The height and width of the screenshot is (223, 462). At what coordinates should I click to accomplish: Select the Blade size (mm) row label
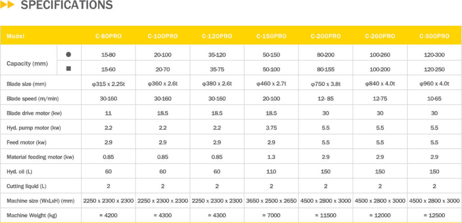27,84
